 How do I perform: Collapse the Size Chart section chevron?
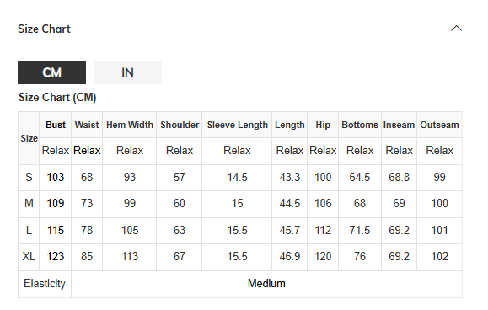pos(456,29)
